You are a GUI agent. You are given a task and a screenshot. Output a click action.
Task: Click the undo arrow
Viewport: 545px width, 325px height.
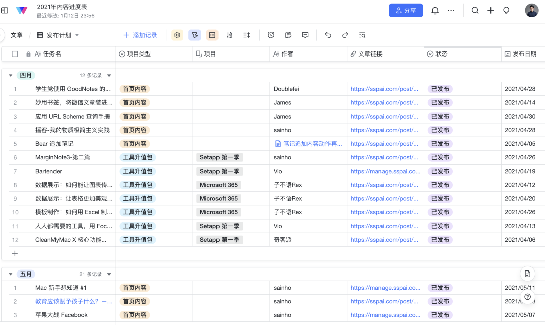[328, 35]
